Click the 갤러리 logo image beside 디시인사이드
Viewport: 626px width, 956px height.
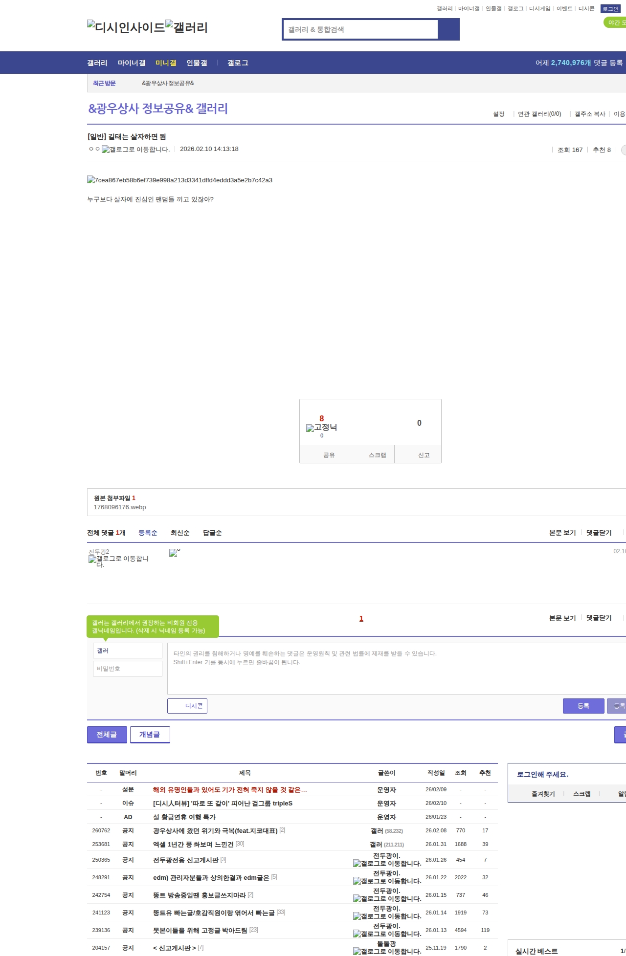186,27
